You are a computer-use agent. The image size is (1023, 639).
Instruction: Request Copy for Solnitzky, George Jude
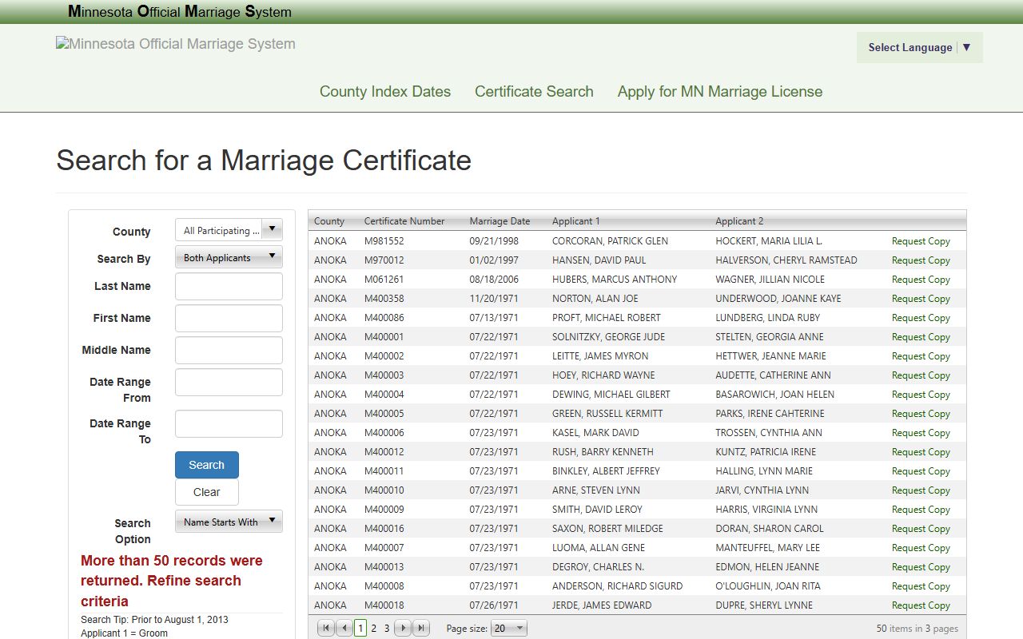[921, 337]
